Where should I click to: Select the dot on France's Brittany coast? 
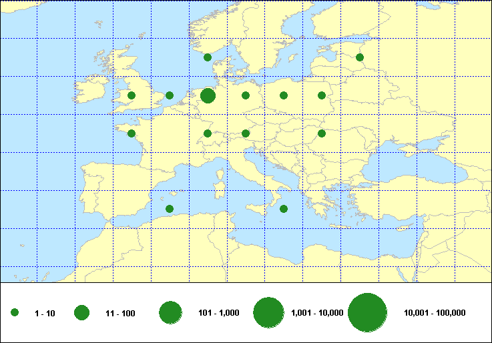pos(132,133)
